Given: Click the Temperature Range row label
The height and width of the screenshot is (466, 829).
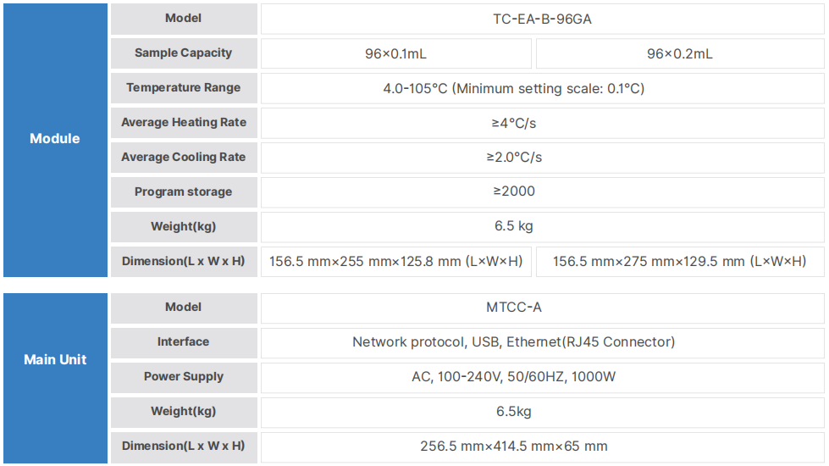Looking at the screenshot, I should click(184, 88).
